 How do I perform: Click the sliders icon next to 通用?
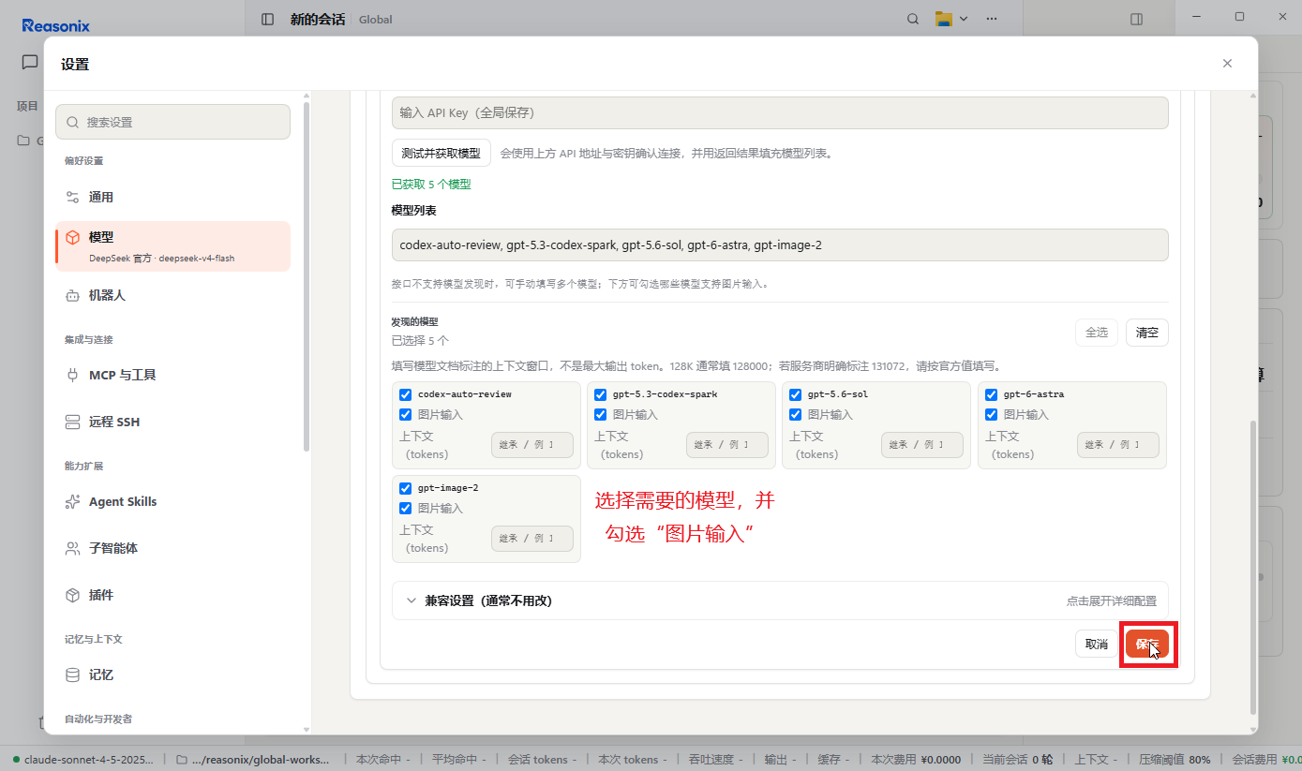72,197
